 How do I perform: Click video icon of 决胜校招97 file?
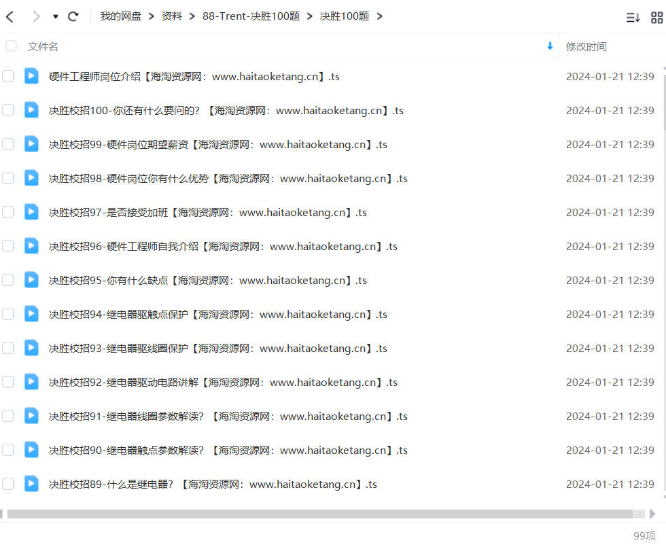click(31, 212)
